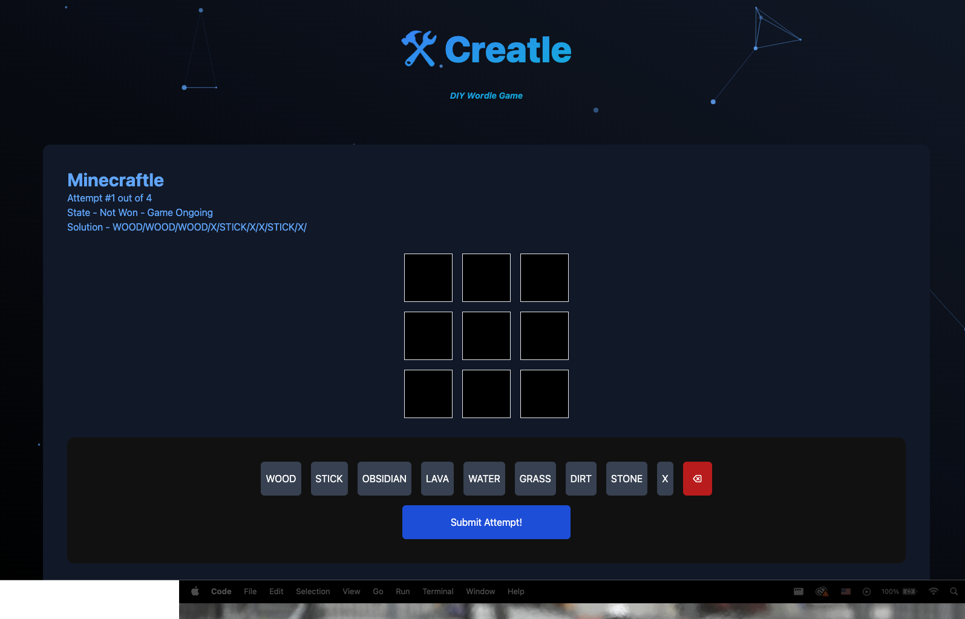Click the leftmost rectangular menu bar status icon

point(799,591)
